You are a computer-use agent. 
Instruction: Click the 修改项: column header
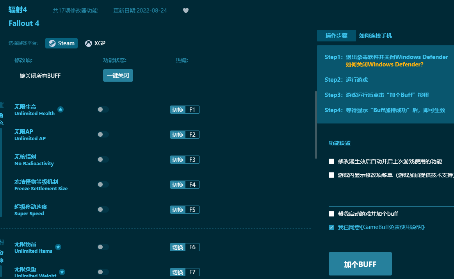click(x=23, y=60)
